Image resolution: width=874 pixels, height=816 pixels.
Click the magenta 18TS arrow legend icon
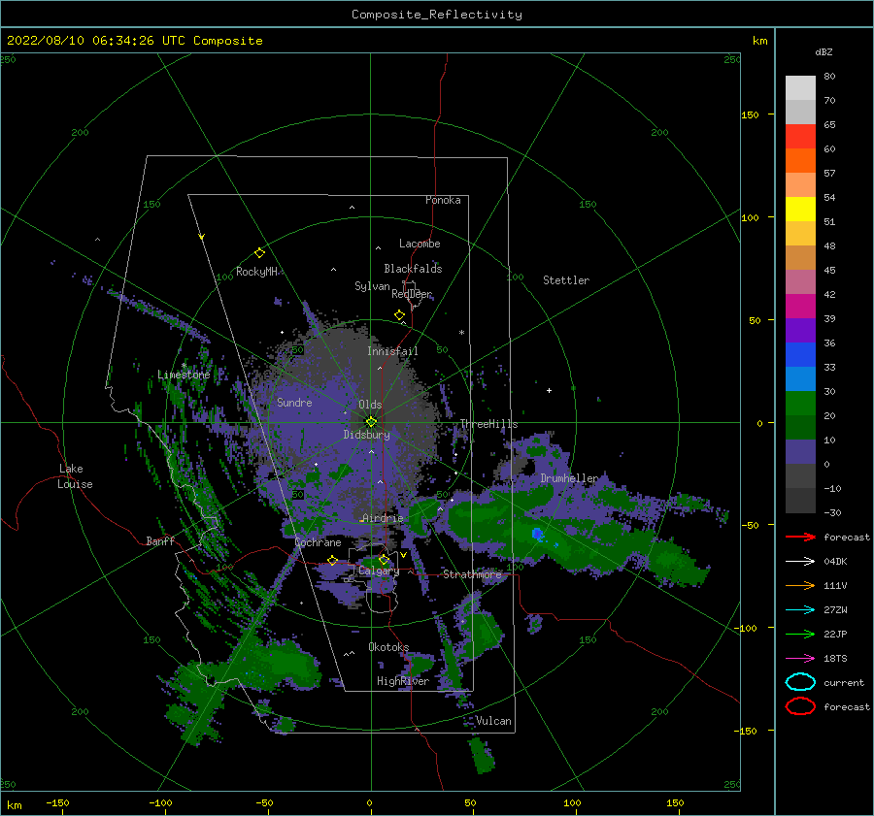coord(800,659)
